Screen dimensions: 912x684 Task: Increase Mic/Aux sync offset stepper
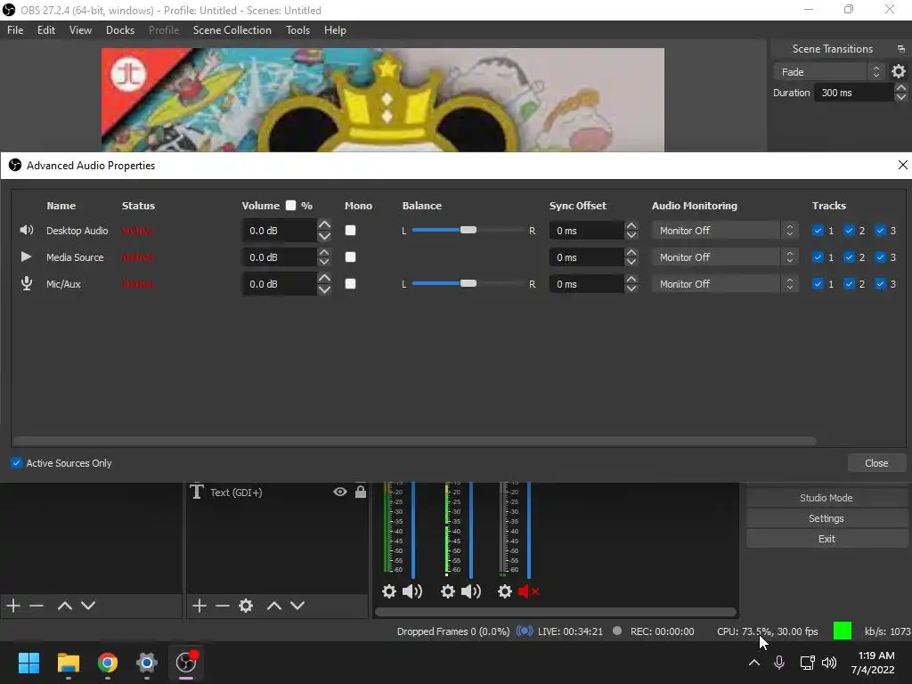tap(631, 279)
